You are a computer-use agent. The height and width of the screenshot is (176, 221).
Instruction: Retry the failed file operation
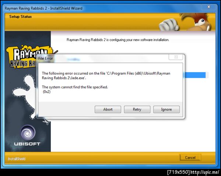(x=137, y=109)
